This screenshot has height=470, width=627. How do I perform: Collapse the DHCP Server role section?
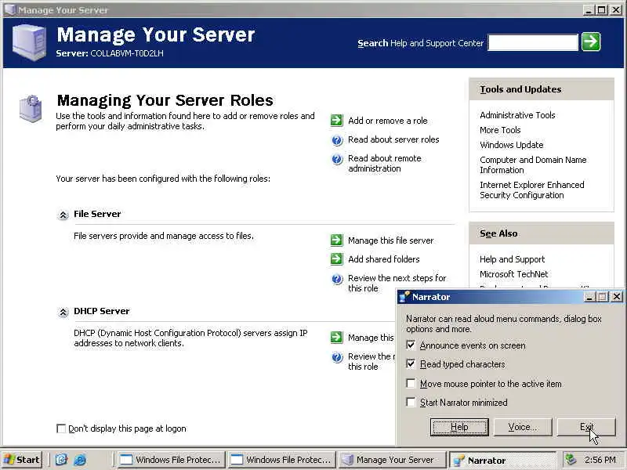pos(63,312)
